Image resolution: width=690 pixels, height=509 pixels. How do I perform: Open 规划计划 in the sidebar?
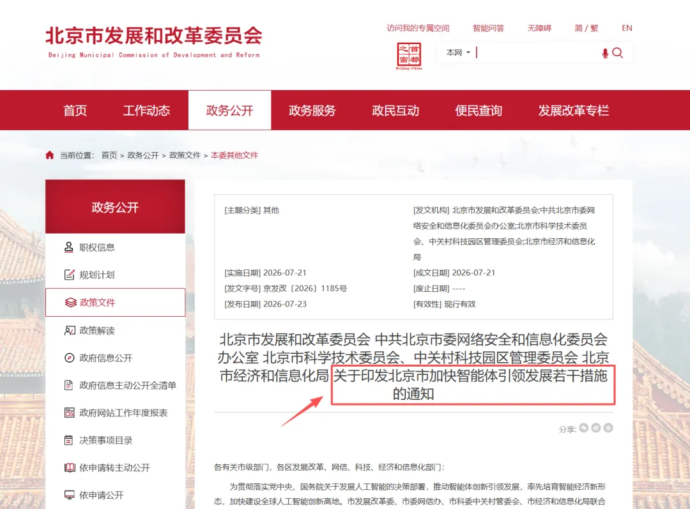97,275
